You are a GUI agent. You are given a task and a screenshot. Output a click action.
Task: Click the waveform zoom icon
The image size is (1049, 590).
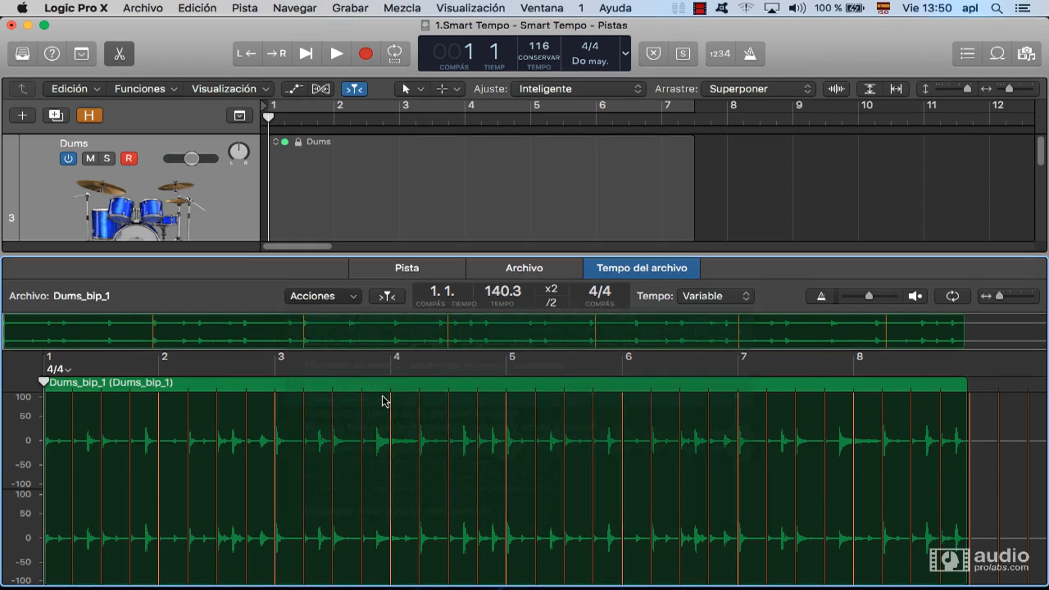click(836, 89)
